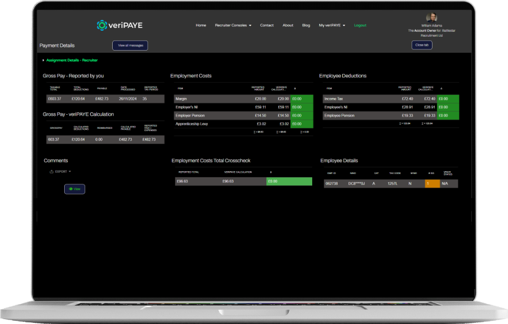This screenshot has height=324, width=508.
Task: Click the green £0.00 Total Crosscheck cell
Action: pyautogui.click(x=289, y=181)
